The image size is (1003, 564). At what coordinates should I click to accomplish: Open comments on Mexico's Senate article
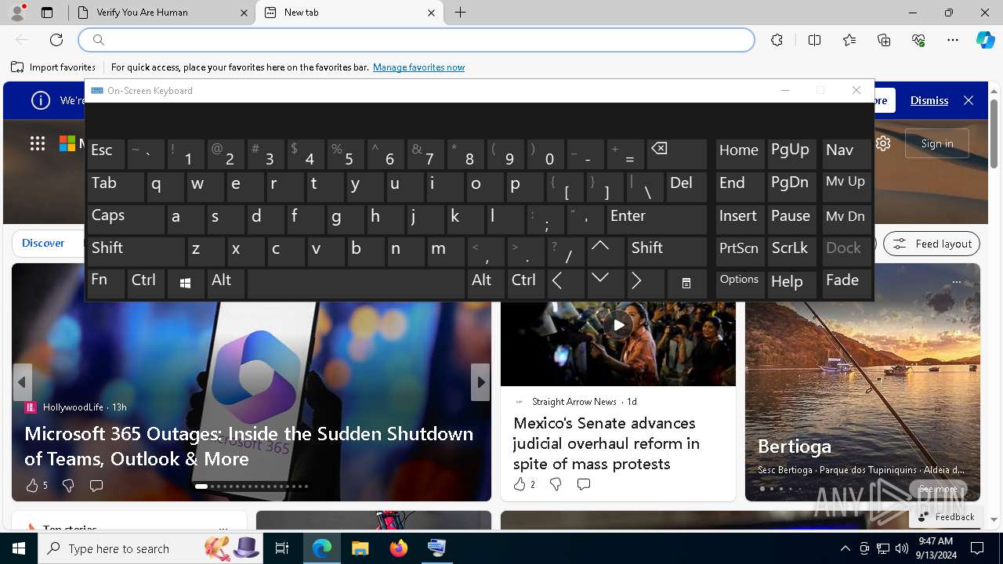click(584, 485)
